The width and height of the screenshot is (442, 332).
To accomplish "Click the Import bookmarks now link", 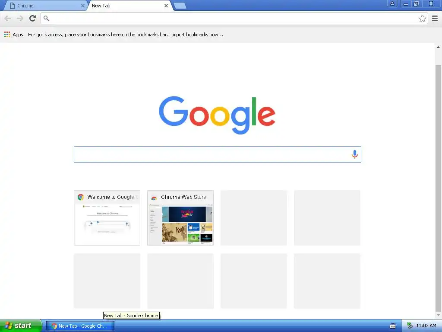I will (197, 35).
